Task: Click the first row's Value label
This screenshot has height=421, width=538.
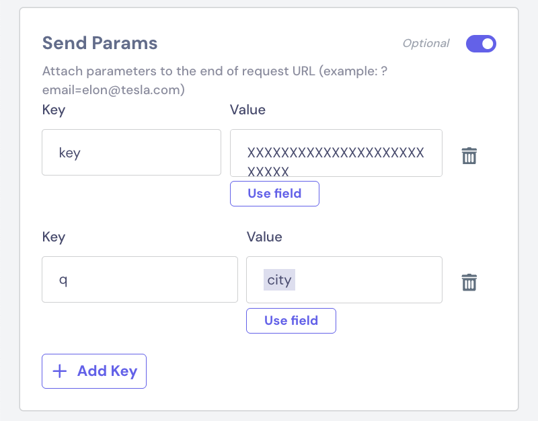Action: pyautogui.click(x=247, y=110)
